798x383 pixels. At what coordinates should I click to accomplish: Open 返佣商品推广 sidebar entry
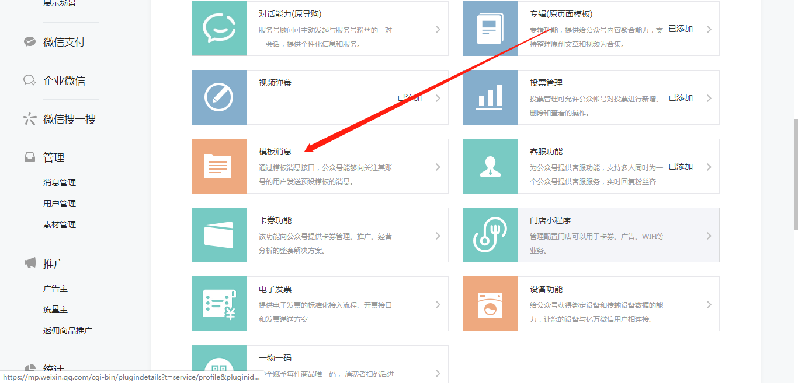[68, 331]
